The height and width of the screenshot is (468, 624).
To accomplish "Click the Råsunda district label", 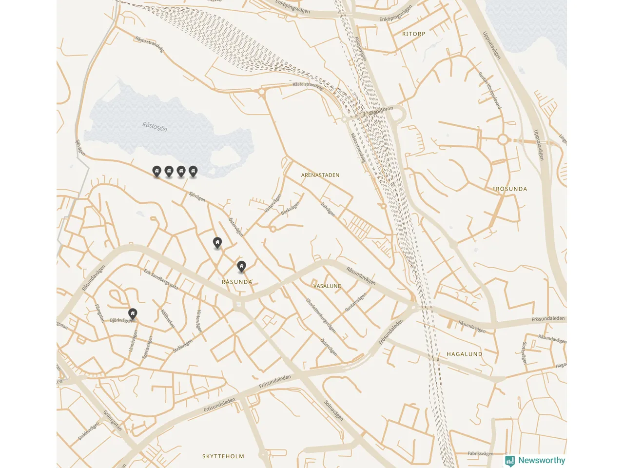I will click(237, 282).
